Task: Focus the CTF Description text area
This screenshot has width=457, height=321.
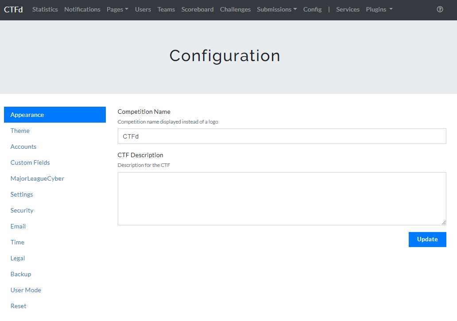Action: [282, 198]
